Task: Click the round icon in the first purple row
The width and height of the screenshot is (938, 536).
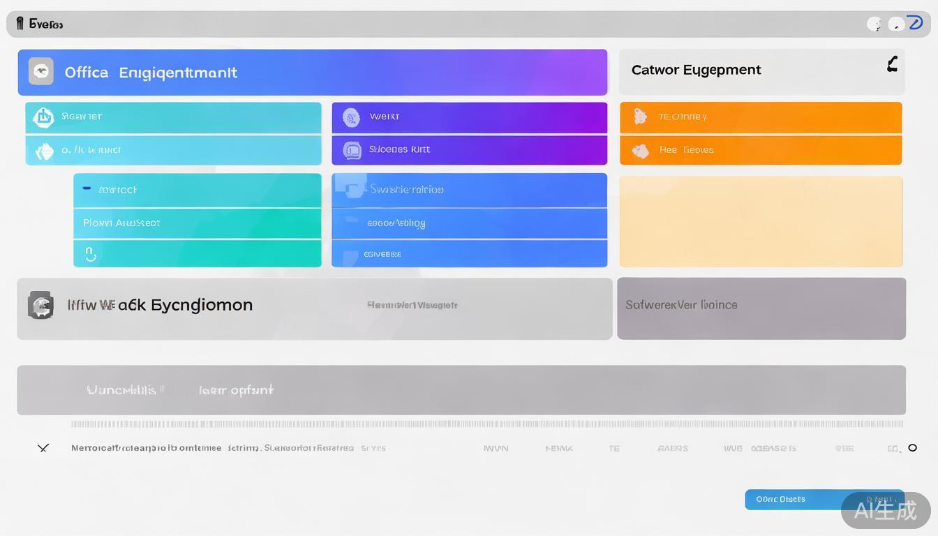Action: pyautogui.click(x=351, y=117)
